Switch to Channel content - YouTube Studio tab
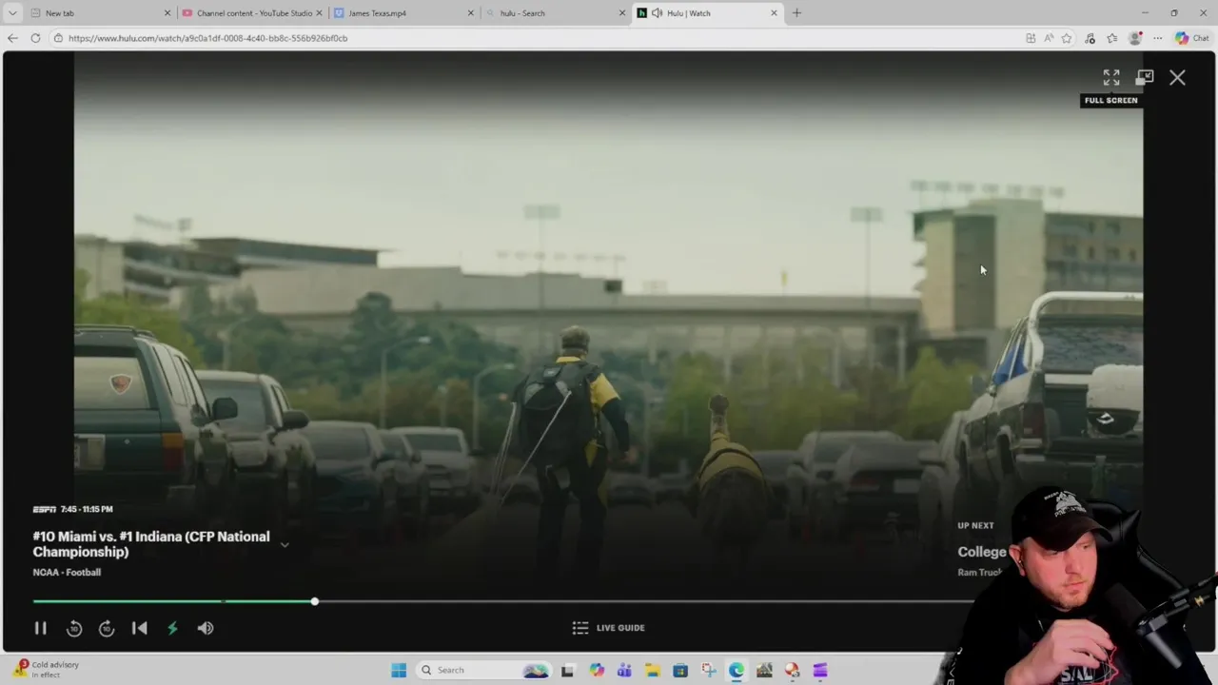The height and width of the screenshot is (685, 1218). 254,13
